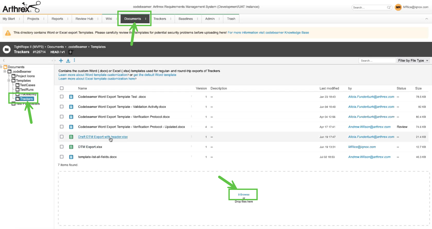Click the round folder icon in the dark header
The height and width of the screenshot is (229, 432).
[x=7, y=49]
